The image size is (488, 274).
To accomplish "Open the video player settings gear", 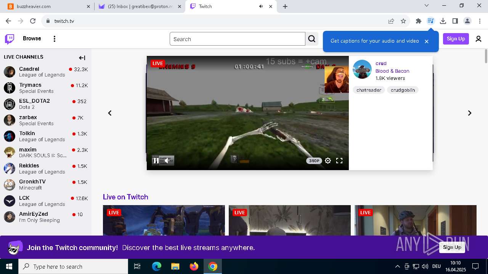I will click(328, 161).
